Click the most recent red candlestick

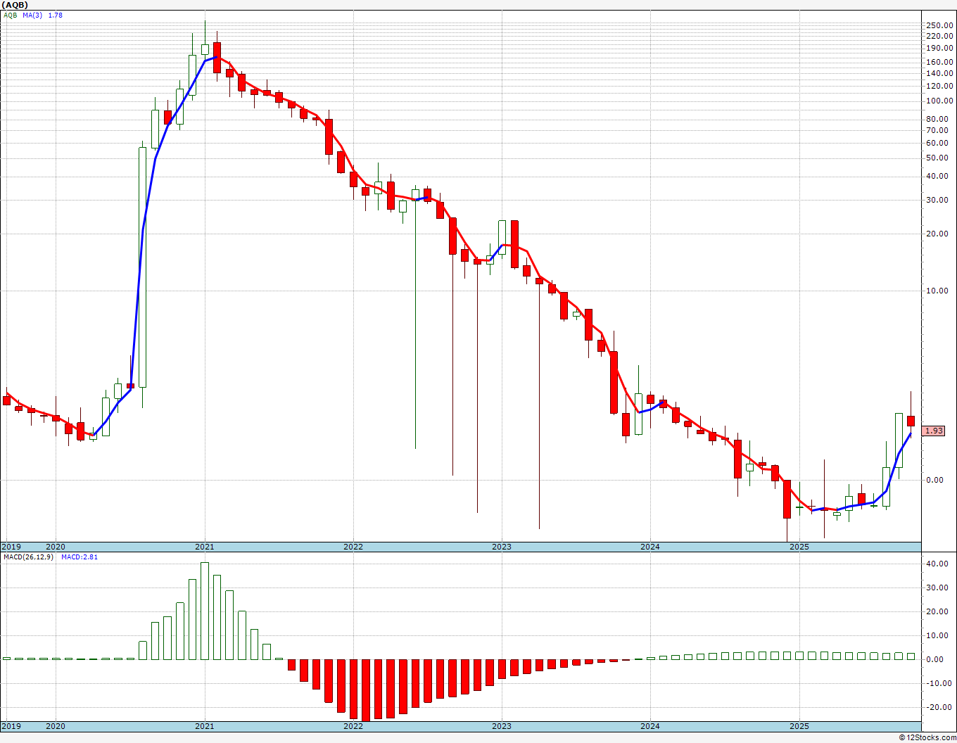pyautogui.click(x=911, y=421)
